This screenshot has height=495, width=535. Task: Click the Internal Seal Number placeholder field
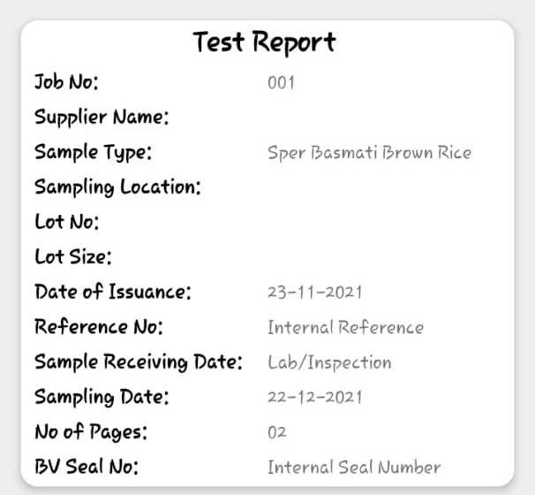386,468
